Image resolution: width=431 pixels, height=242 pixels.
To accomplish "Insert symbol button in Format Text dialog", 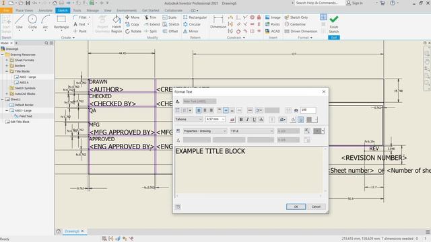I will pos(282,120).
